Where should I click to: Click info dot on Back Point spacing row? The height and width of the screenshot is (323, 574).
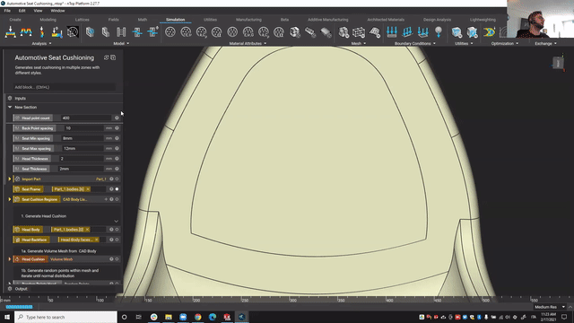click(117, 128)
